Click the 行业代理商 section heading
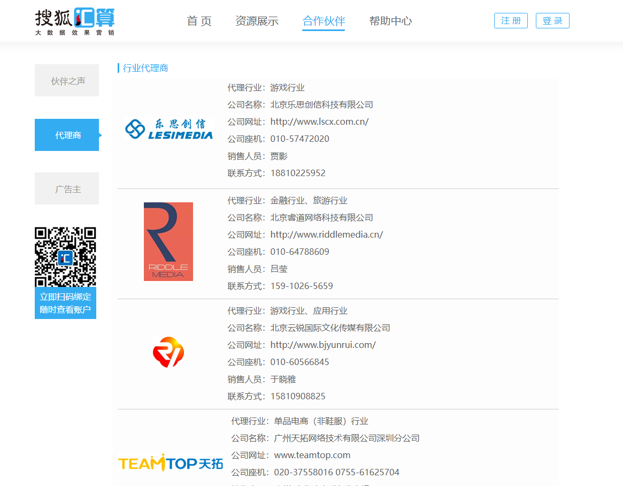This screenshot has width=623, height=486. (145, 68)
